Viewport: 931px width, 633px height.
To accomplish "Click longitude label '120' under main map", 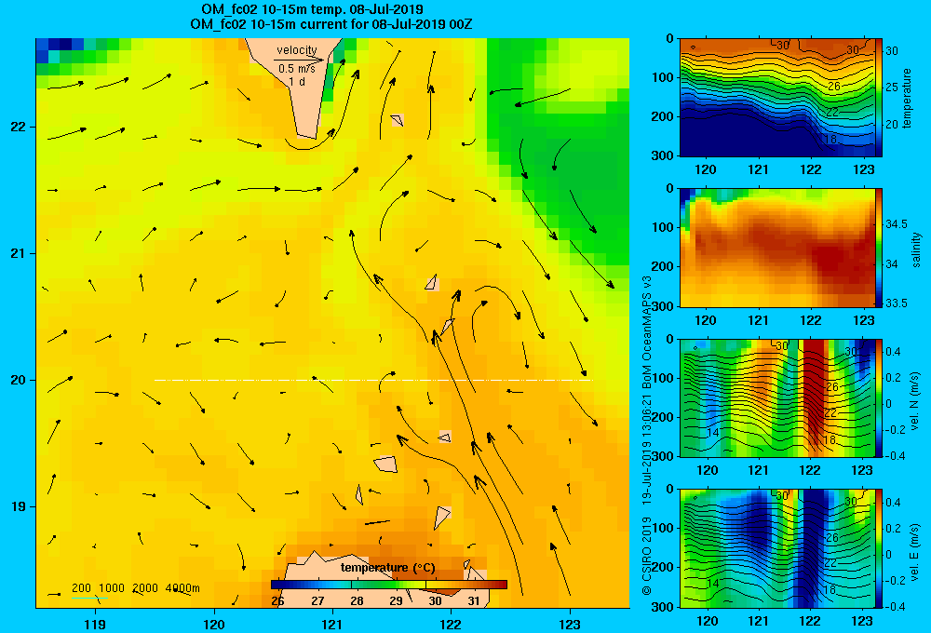I will [x=214, y=624].
